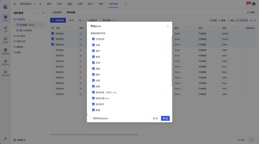Toggle the 字段名称 select-all checkbox
The width and height of the screenshot is (259, 144).
[93, 39]
